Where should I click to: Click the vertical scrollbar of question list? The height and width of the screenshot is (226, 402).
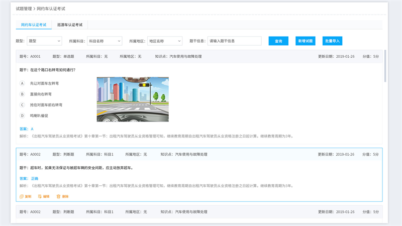(385, 65)
